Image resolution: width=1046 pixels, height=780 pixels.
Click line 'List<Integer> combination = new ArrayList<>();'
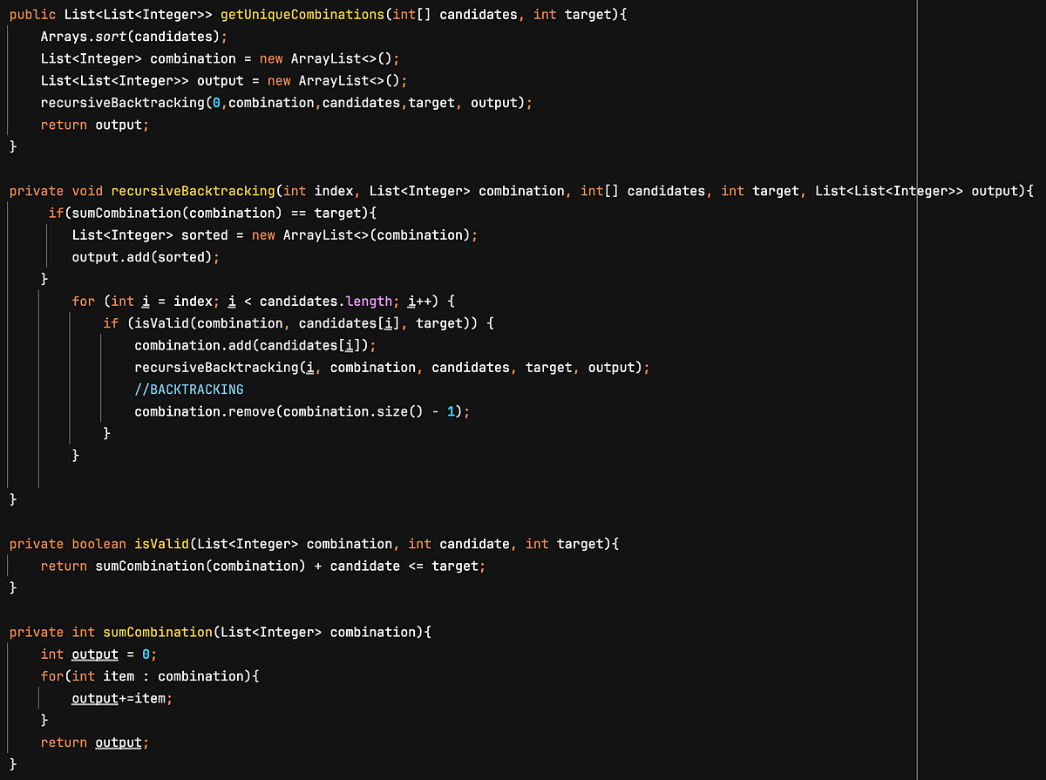(220, 58)
